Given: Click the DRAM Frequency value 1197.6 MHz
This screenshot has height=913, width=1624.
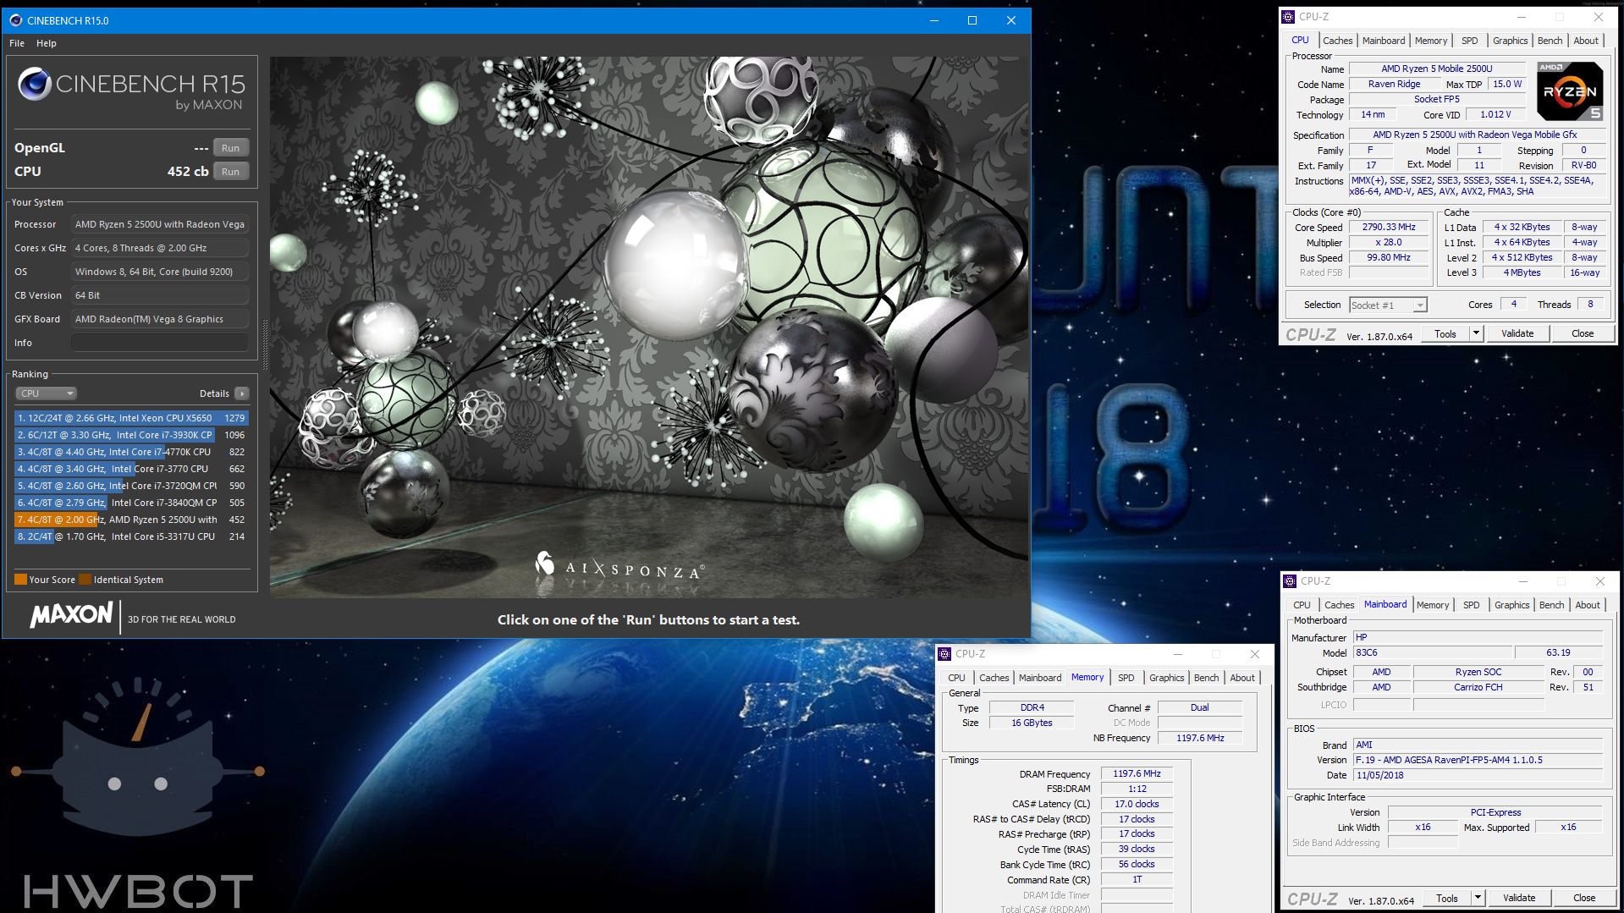Looking at the screenshot, I should click(1137, 773).
